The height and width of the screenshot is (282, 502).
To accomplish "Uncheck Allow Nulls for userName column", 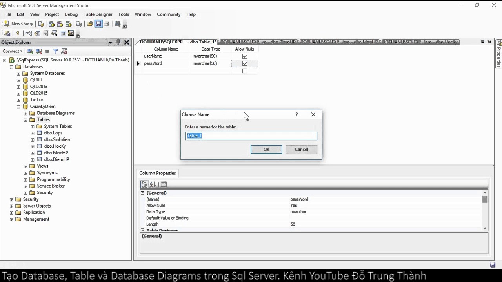I will (x=245, y=56).
